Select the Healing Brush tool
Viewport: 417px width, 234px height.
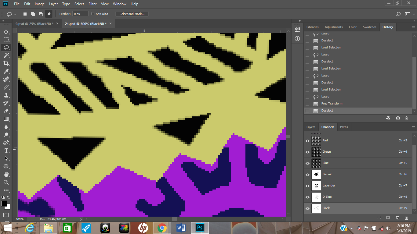coord(6,79)
